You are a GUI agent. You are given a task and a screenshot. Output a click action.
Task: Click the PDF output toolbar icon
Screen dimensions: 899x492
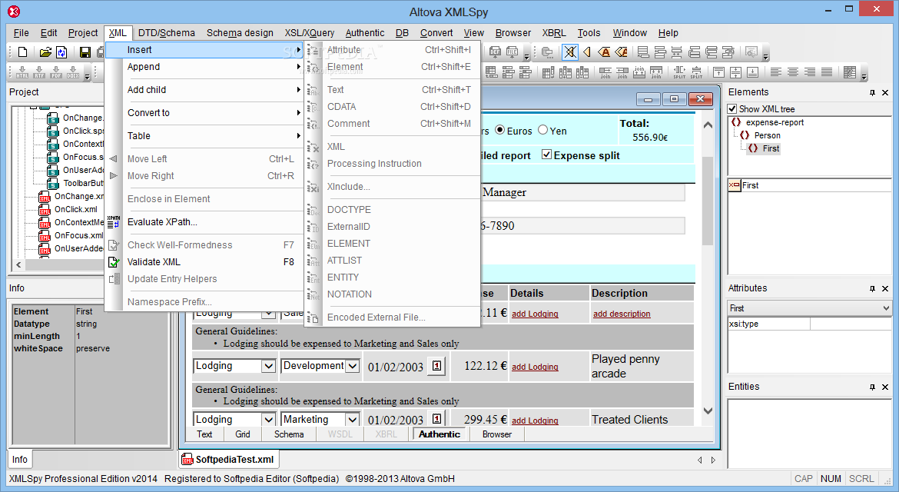click(x=56, y=72)
